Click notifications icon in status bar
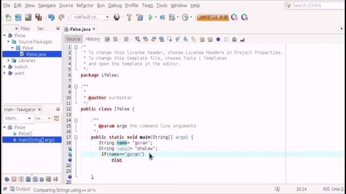The height and width of the screenshot is (194, 346). pos(277,189)
